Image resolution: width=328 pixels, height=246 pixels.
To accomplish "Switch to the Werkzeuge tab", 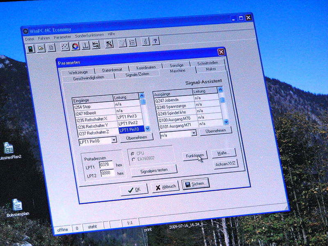I will click(78, 73).
